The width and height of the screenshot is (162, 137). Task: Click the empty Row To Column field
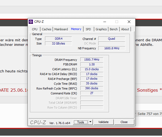pyautogui.click(x=92, y=108)
